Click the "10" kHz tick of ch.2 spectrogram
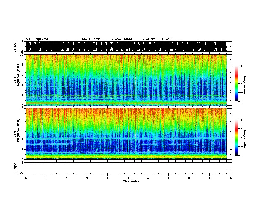This screenshot has width=259, height=200. click(22, 108)
